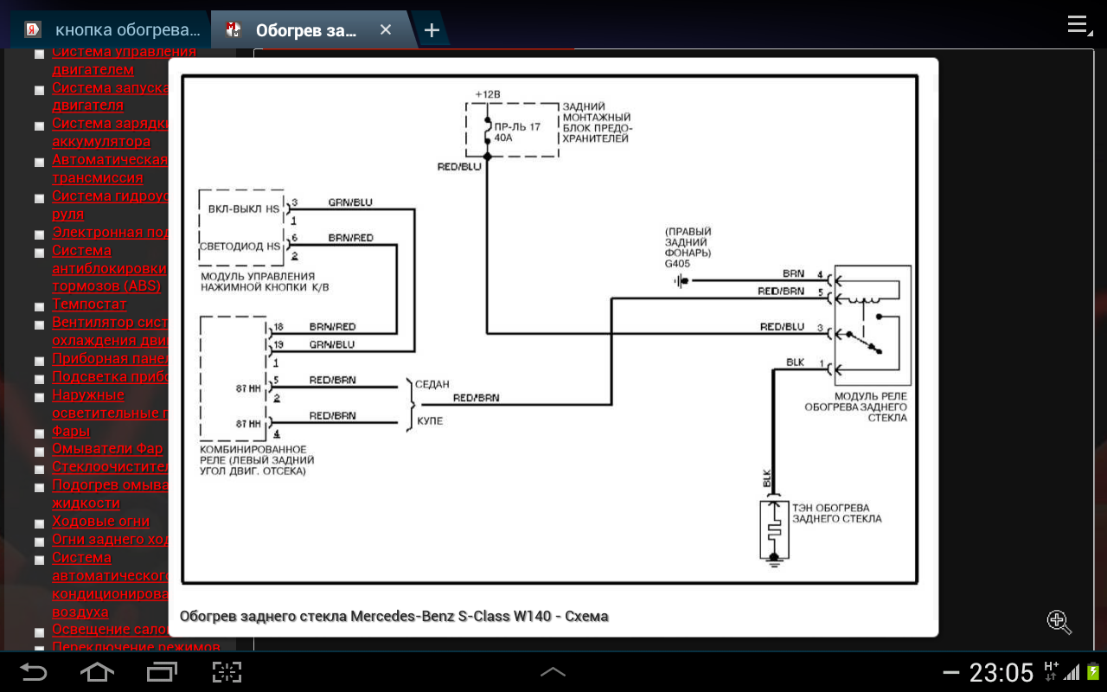Open the Омыватели Фар link
The image size is (1107, 692).
coord(107,449)
